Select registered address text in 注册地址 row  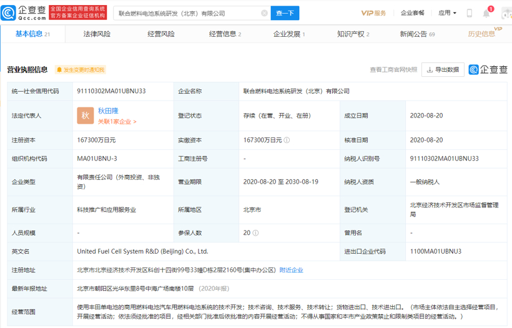pyautogui.click(x=176, y=270)
